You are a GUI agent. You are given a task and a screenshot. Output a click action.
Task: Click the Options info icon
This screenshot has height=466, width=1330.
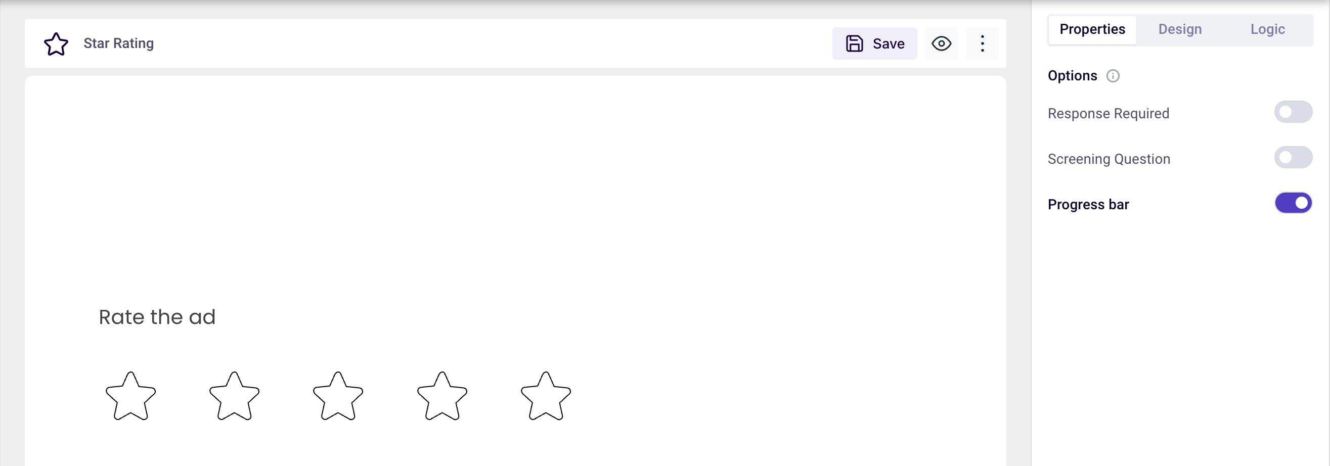(1113, 76)
